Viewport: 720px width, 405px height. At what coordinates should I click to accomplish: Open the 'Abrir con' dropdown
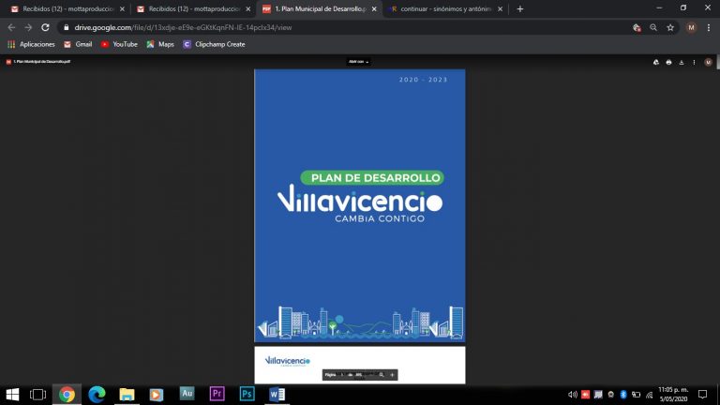coord(359,62)
